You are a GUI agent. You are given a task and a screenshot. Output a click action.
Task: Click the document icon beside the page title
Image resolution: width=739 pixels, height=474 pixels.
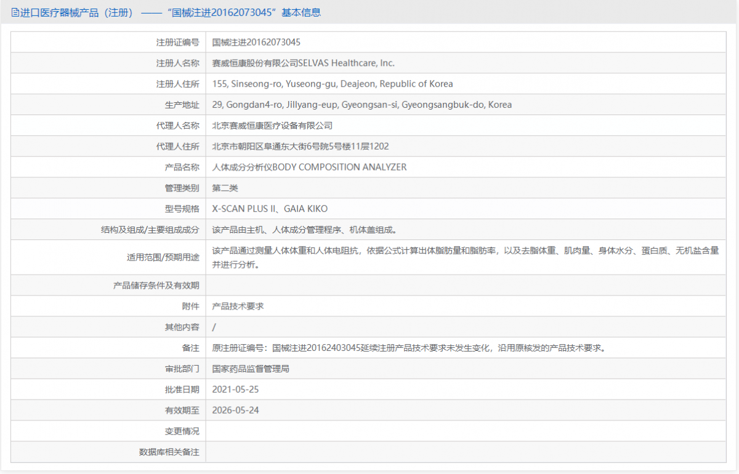click(14, 12)
